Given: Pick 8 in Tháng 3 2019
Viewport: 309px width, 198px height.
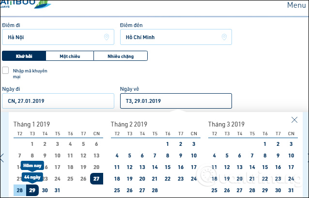Looking at the screenshot, I should (x=265, y=156).
